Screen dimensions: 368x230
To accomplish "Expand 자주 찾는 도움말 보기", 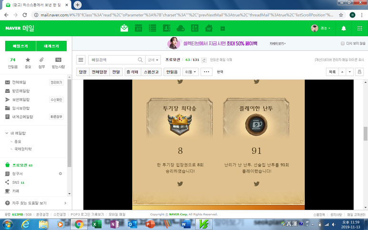I will pos(36,203).
